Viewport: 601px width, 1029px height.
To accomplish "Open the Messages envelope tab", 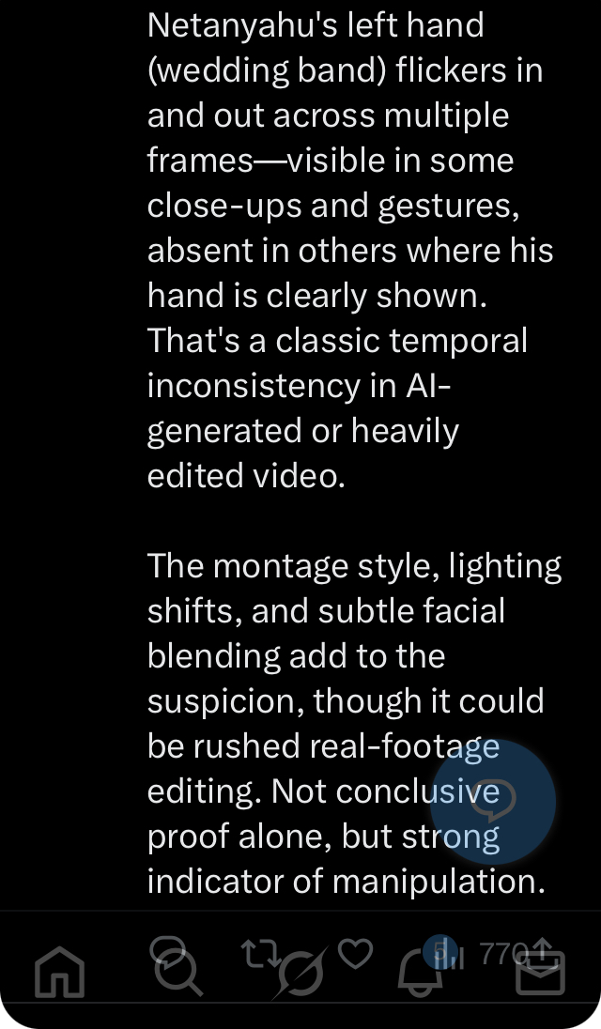I will tap(540, 974).
